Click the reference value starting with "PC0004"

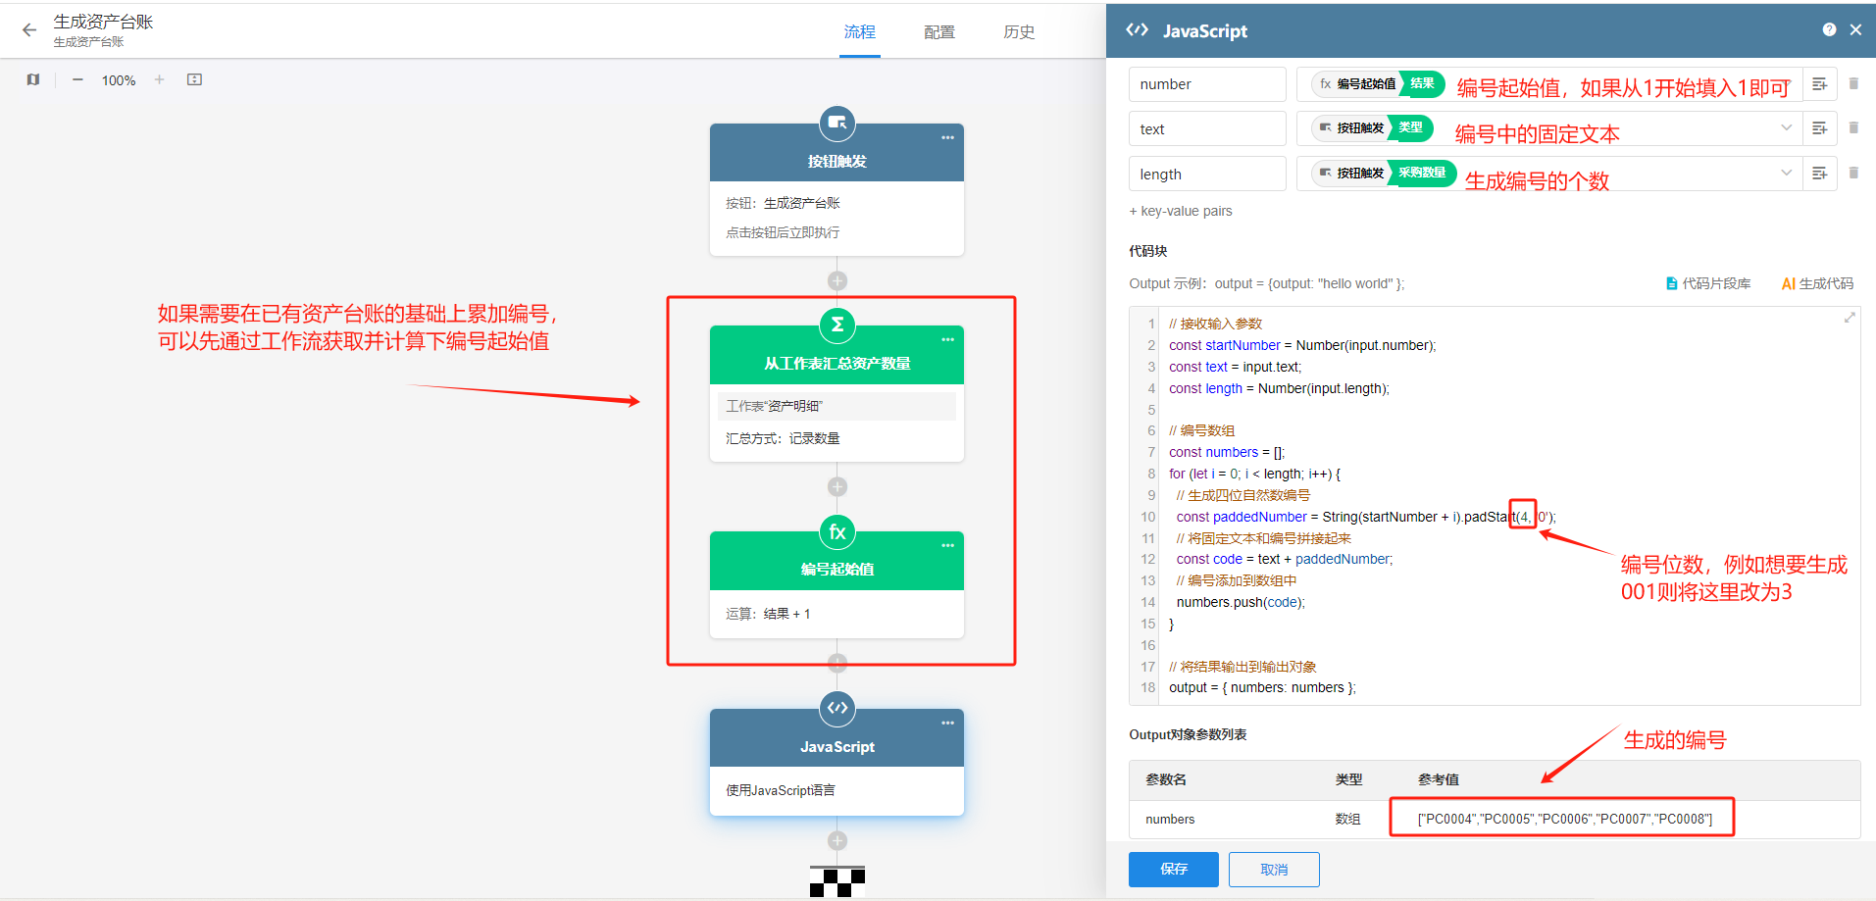(x=1565, y=819)
